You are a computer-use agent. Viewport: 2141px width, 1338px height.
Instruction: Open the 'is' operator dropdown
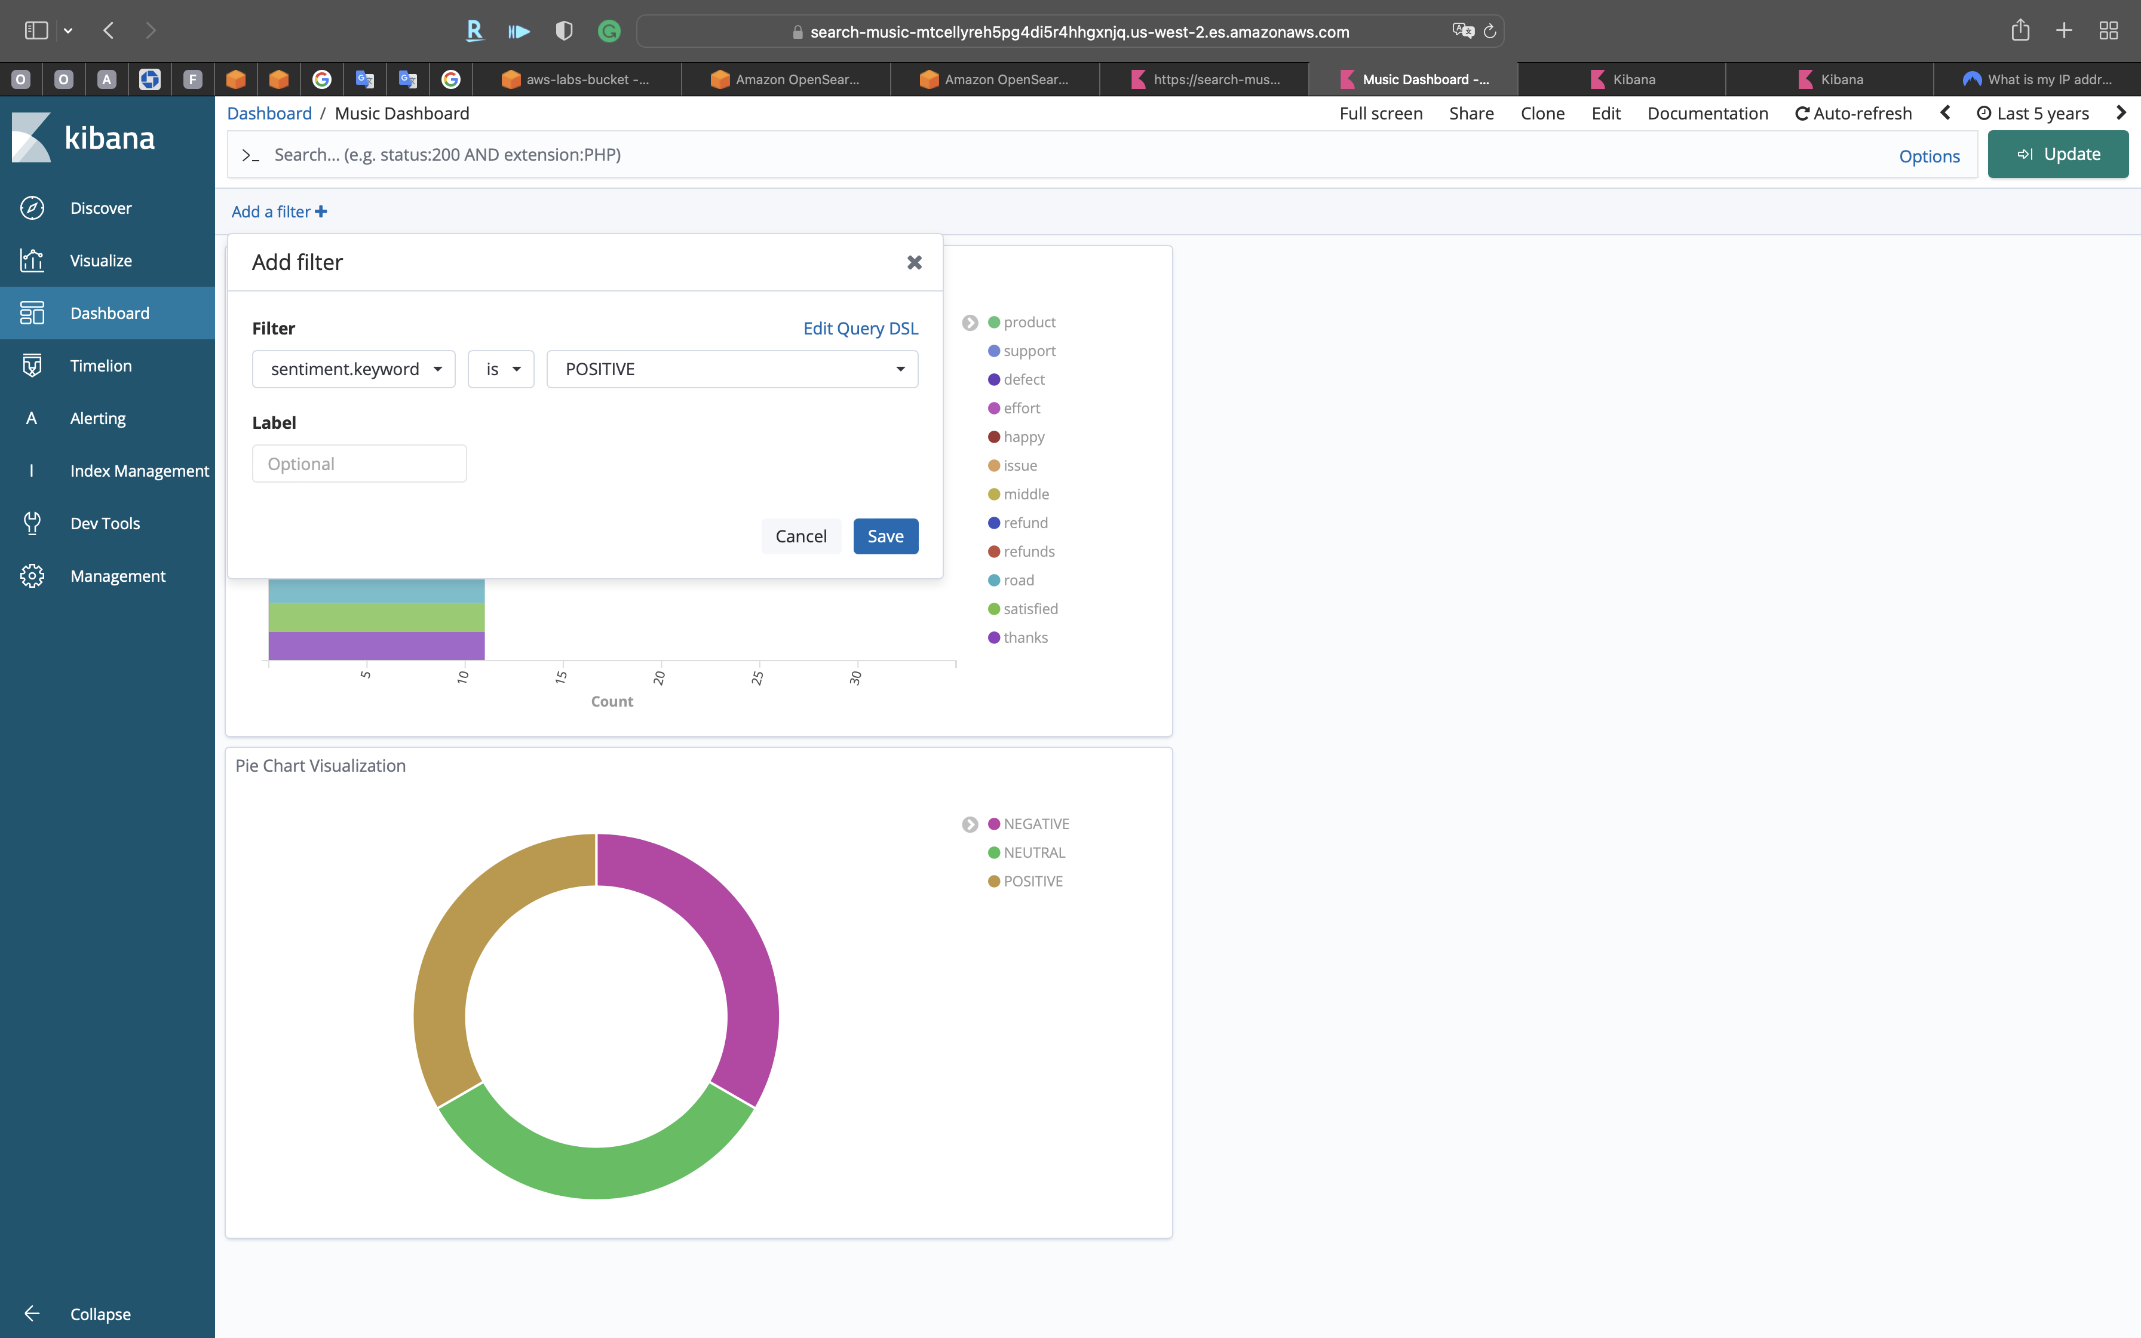(x=501, y=369)
